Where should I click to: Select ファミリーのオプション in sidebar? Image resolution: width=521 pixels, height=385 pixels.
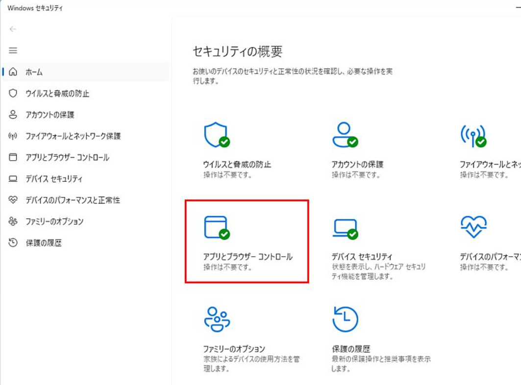click(54, 221)
